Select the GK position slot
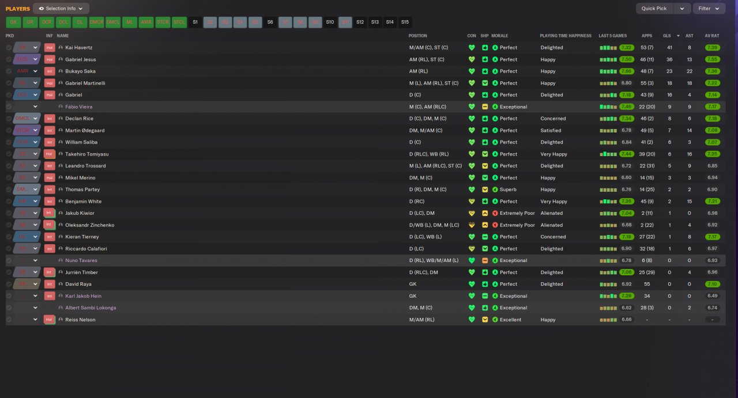The width and height of the screenshot is (738, 398). [13, 22]
